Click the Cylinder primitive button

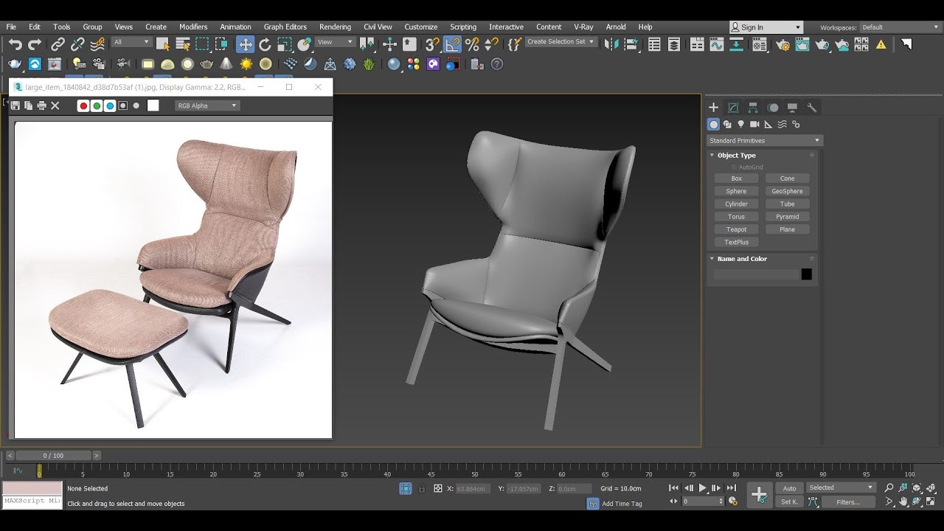pos(736,204)
